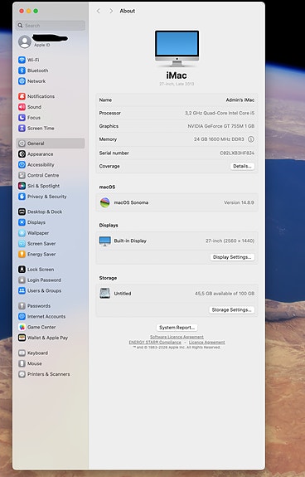The image size is (305, 477).
Task: Open the Mouse icon
Action: click(x=22, y=364)
